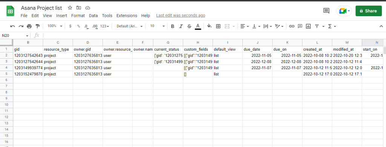
Task: Open comment history
Action: [x=326, y=11]
